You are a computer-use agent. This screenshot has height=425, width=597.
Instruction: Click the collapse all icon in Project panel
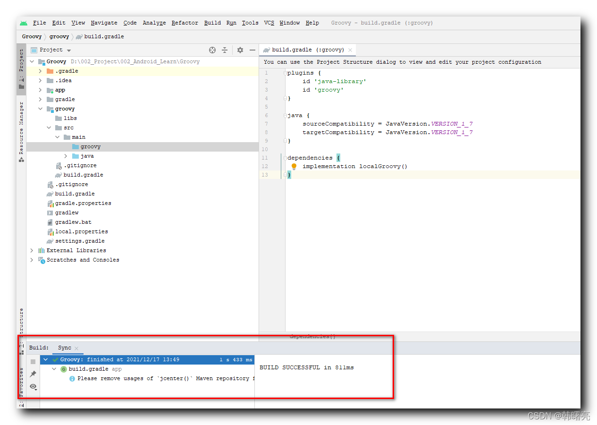tap(225, 50)
